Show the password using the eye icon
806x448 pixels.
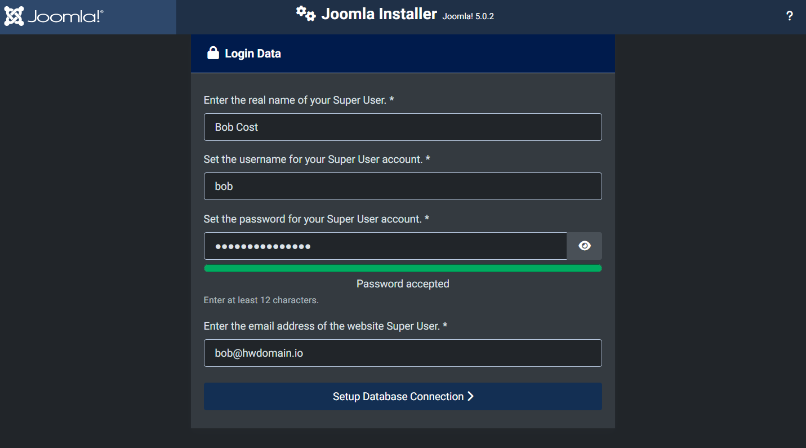tap(585, 246)
